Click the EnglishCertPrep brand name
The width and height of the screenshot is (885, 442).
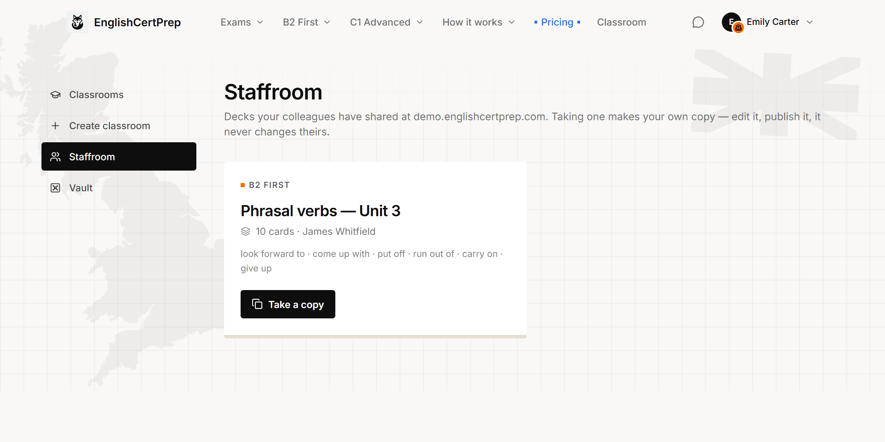coord(137,22)
